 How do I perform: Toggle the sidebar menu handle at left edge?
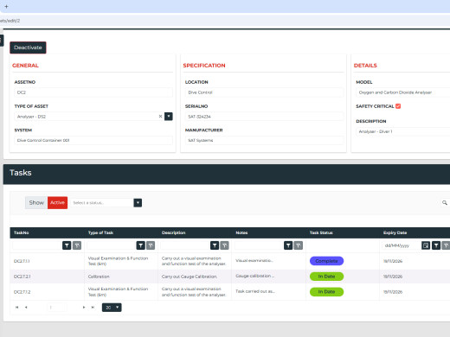2,41
